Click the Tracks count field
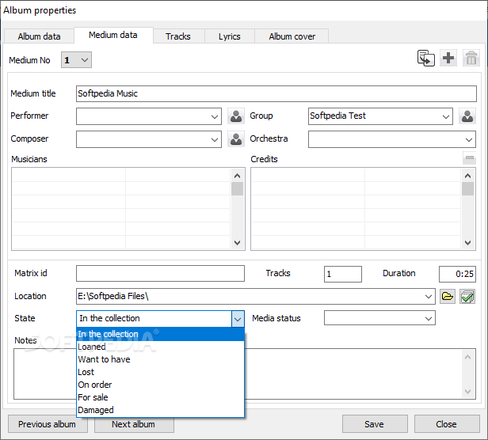The width and height of the screenshot is (488, 440). click(x=343, y=274)
